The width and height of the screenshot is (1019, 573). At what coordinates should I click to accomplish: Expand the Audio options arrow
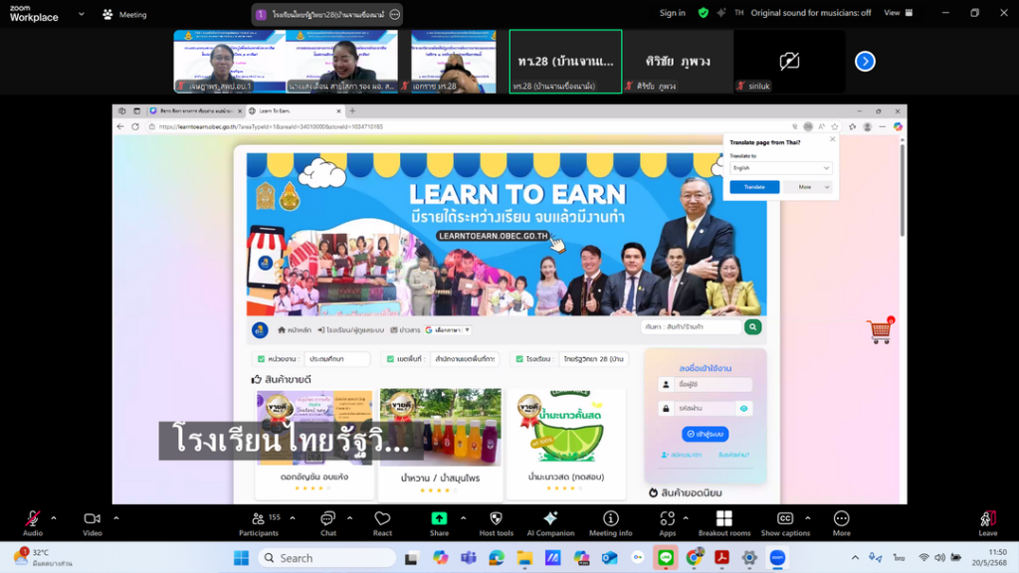(54, 517)
